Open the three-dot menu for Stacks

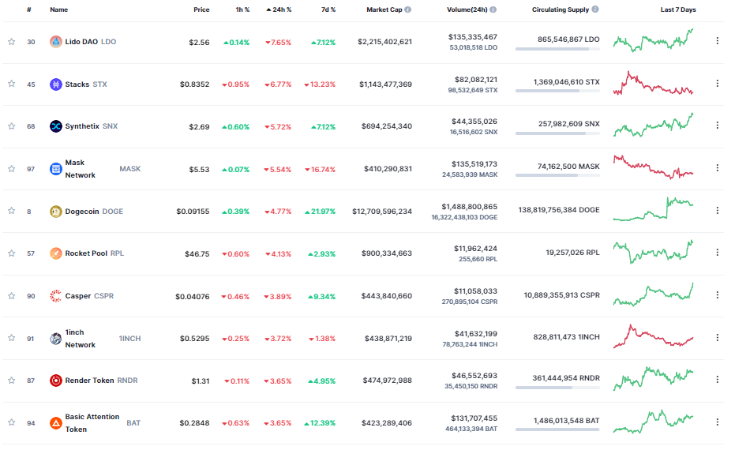coord(717,83)
